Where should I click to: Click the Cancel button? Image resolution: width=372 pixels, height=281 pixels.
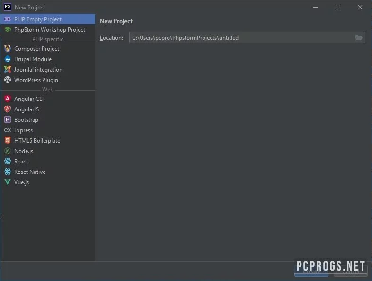click(350, 271)
